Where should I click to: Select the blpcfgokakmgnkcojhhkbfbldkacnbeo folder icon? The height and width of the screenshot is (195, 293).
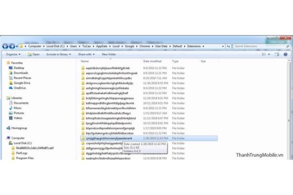coord(83,133)
